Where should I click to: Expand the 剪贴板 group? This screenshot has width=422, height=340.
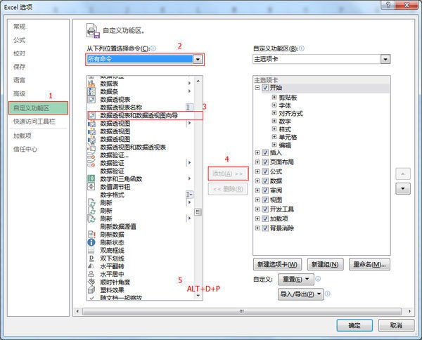(x=274, y=98)
